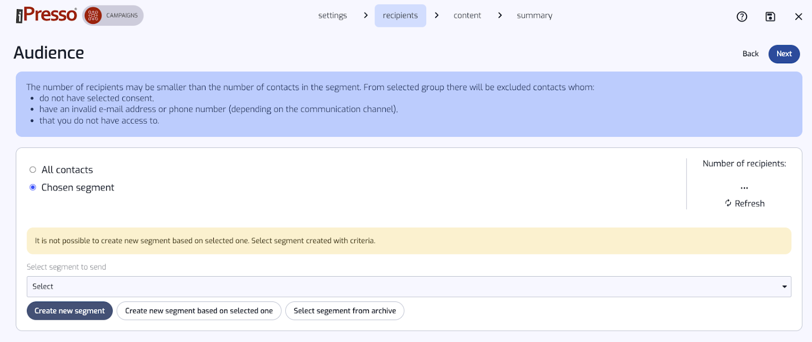Image resolution: width=812 pixels, height=342 pixels.
Task: Click the save floppy disk icon
Action: (770, 17)
